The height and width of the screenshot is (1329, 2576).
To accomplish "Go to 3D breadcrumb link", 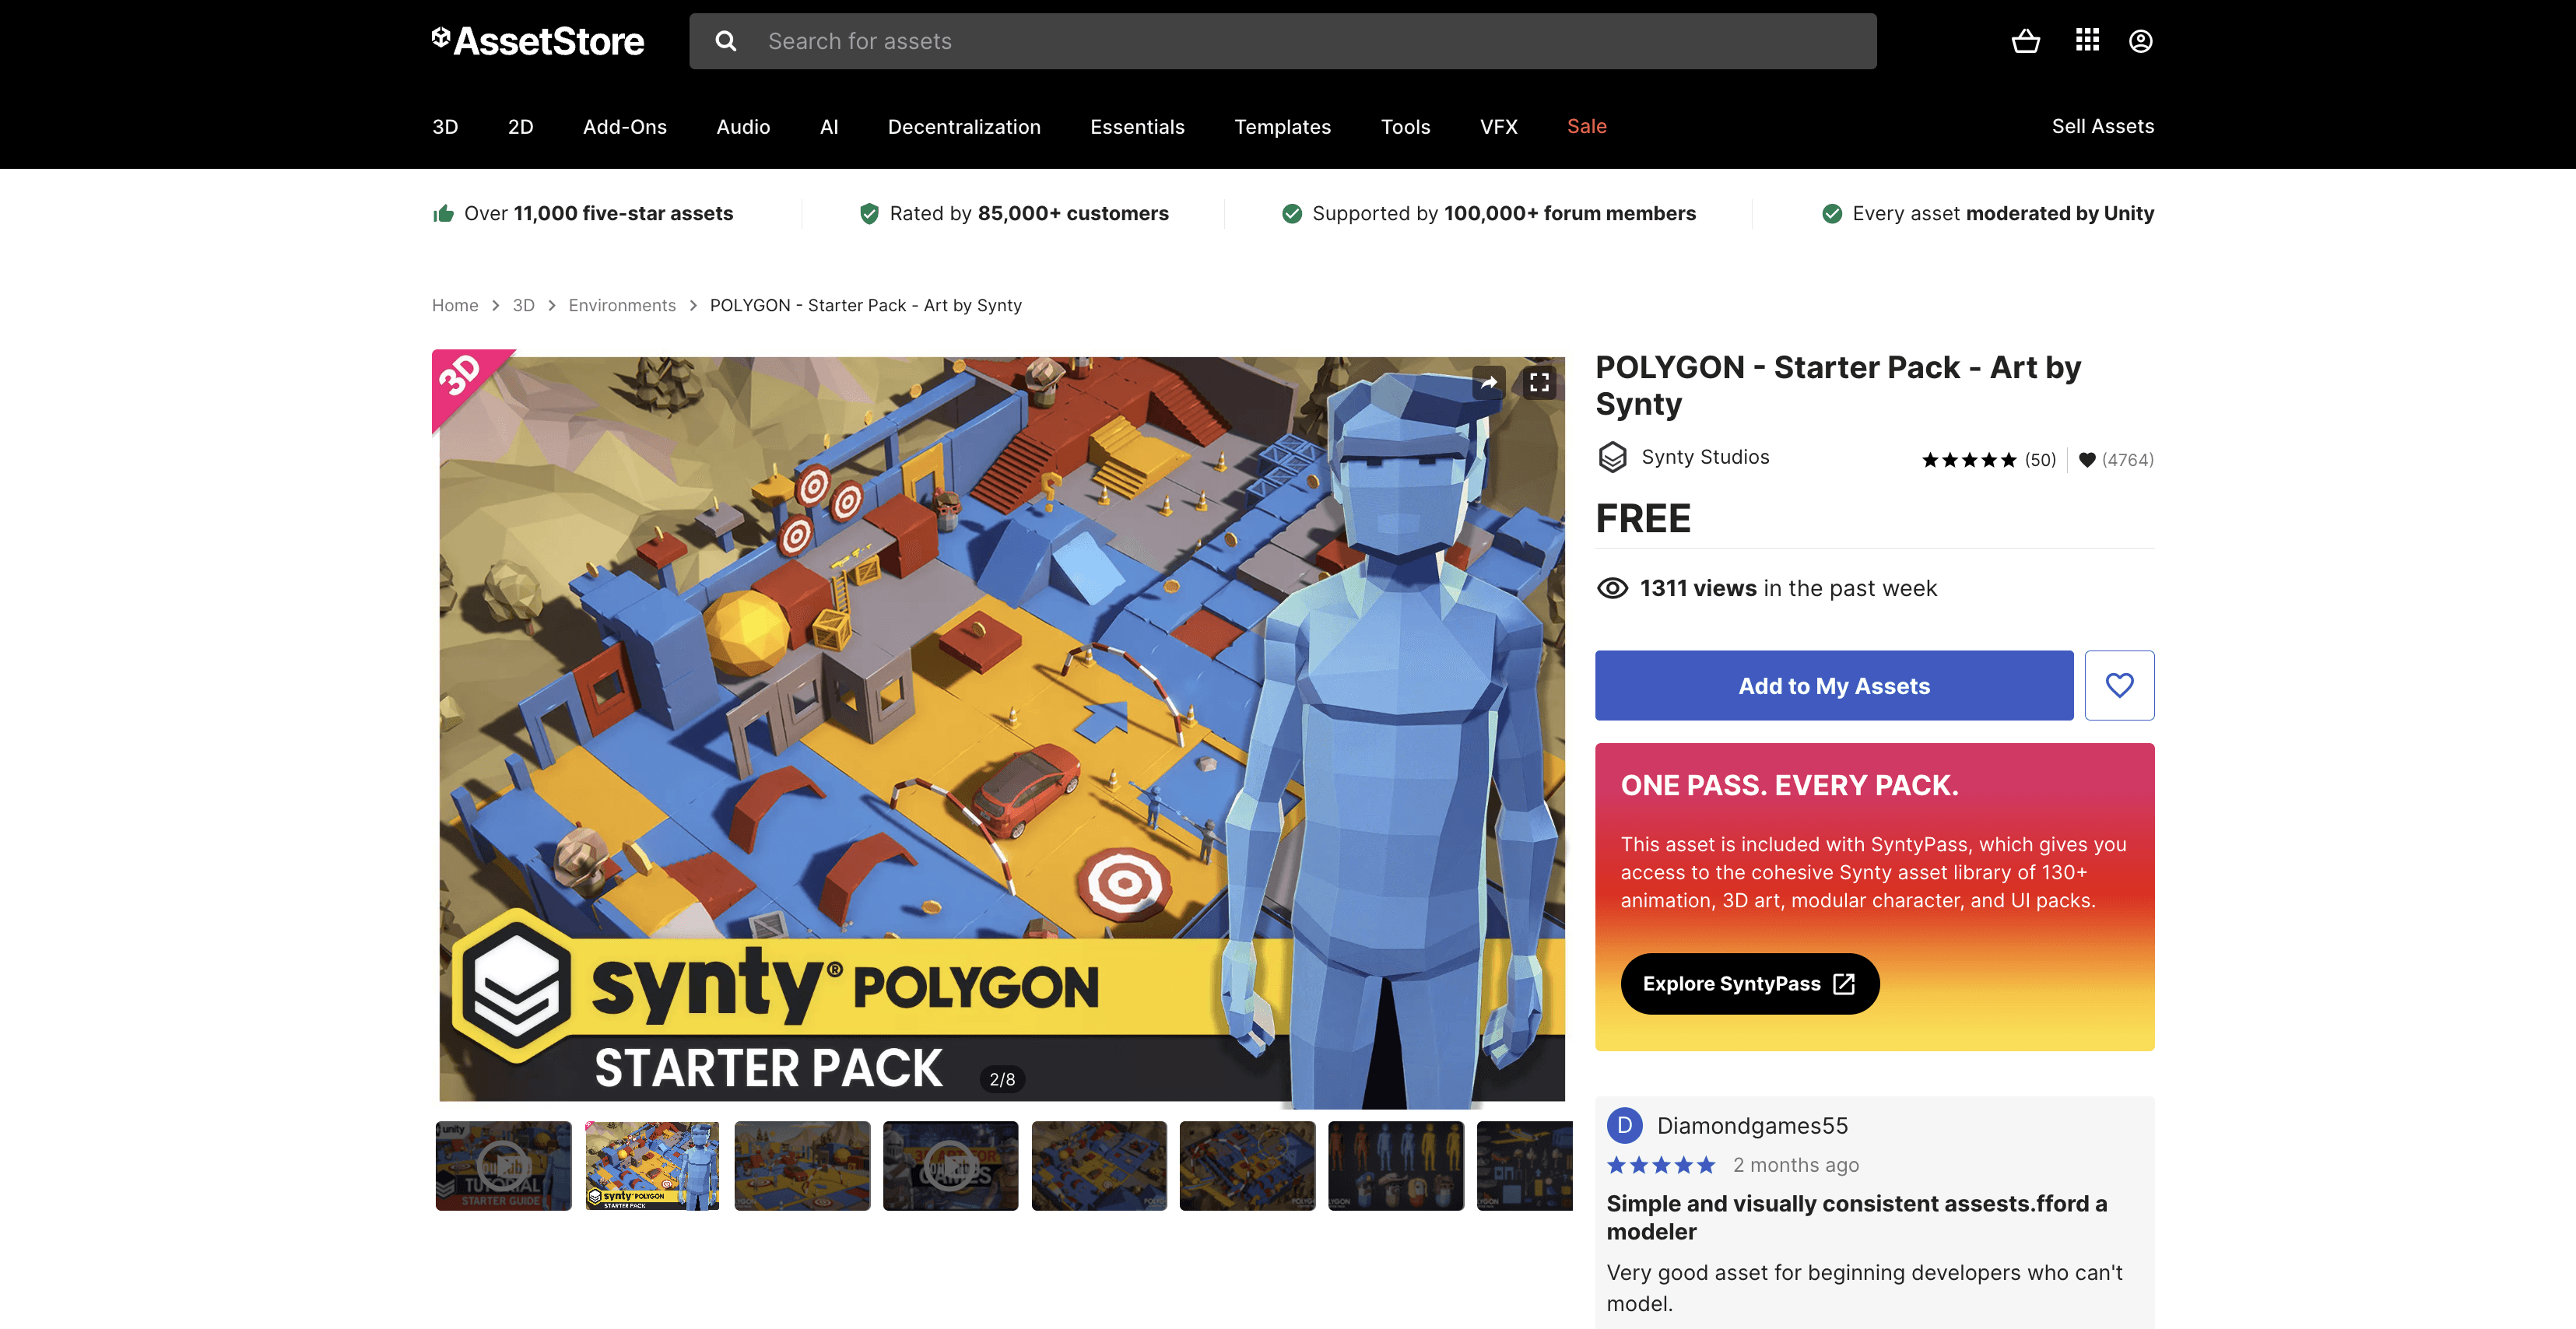I will 523,305.
